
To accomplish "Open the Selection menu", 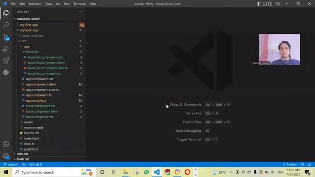I will [35, 4].
